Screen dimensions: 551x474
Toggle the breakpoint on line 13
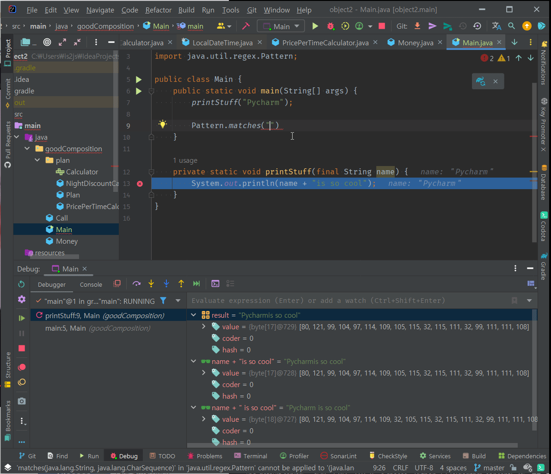pyautogui.click(x=140, y=184)
